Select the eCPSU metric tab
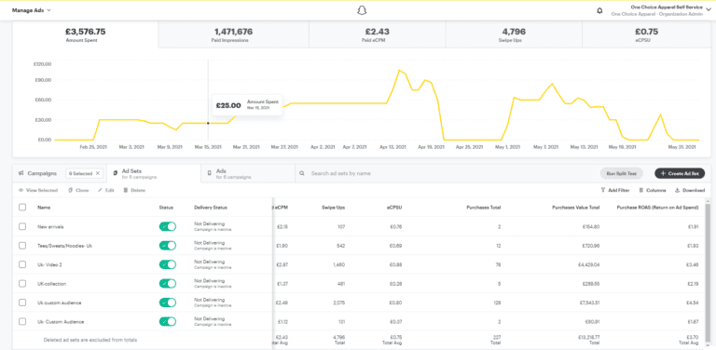The width and height of the screenshot is (716, 350). [646, 34]
